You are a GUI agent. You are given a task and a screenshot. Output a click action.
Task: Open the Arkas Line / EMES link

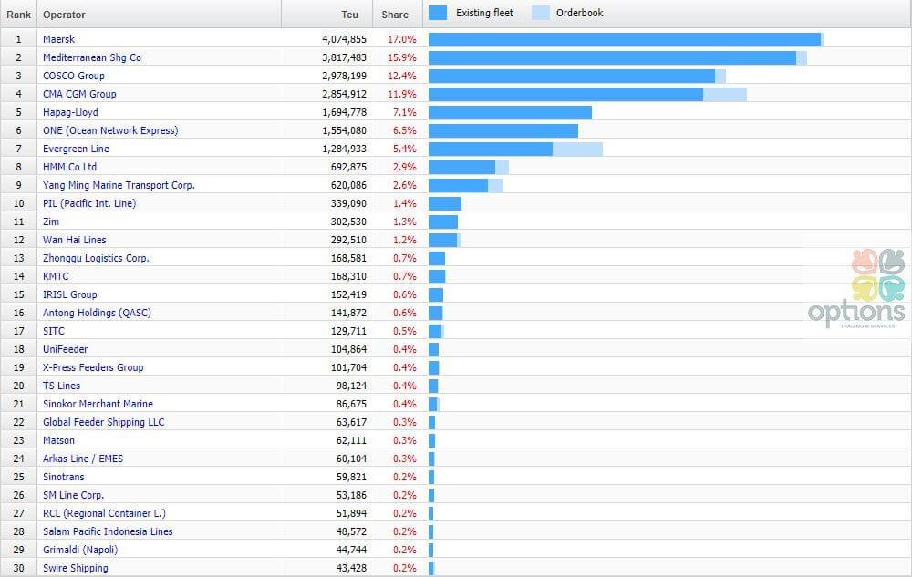83,459
